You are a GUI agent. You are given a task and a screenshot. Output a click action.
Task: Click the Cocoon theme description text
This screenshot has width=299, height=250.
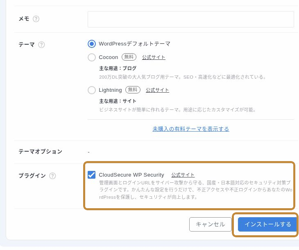pyautogui.click(x=183, y=77)
